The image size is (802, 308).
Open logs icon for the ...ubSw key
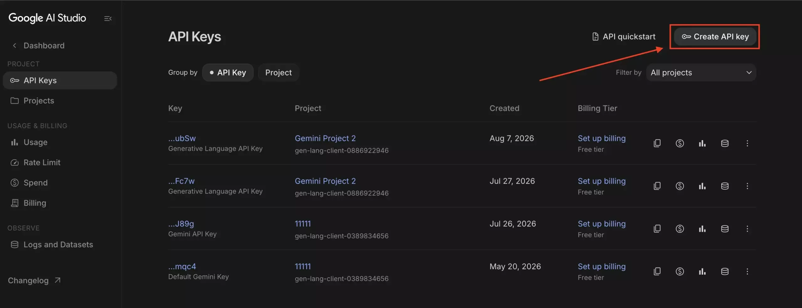(x=725, y=143)
